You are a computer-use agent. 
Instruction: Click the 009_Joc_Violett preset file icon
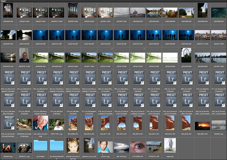[x=187, y=78]
